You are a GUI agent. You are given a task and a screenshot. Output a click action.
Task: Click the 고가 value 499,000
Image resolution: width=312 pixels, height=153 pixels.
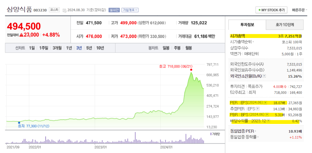pyautogui.click(x=128, y=23)
